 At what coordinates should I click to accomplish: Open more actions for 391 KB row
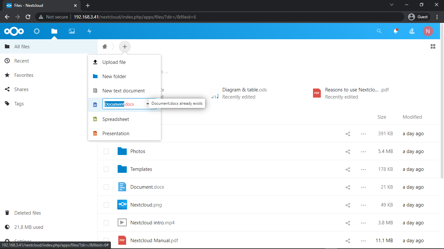coord(363,134)
